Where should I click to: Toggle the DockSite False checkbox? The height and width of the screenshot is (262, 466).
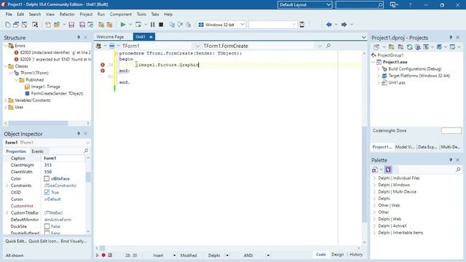(x=47, y=226)
